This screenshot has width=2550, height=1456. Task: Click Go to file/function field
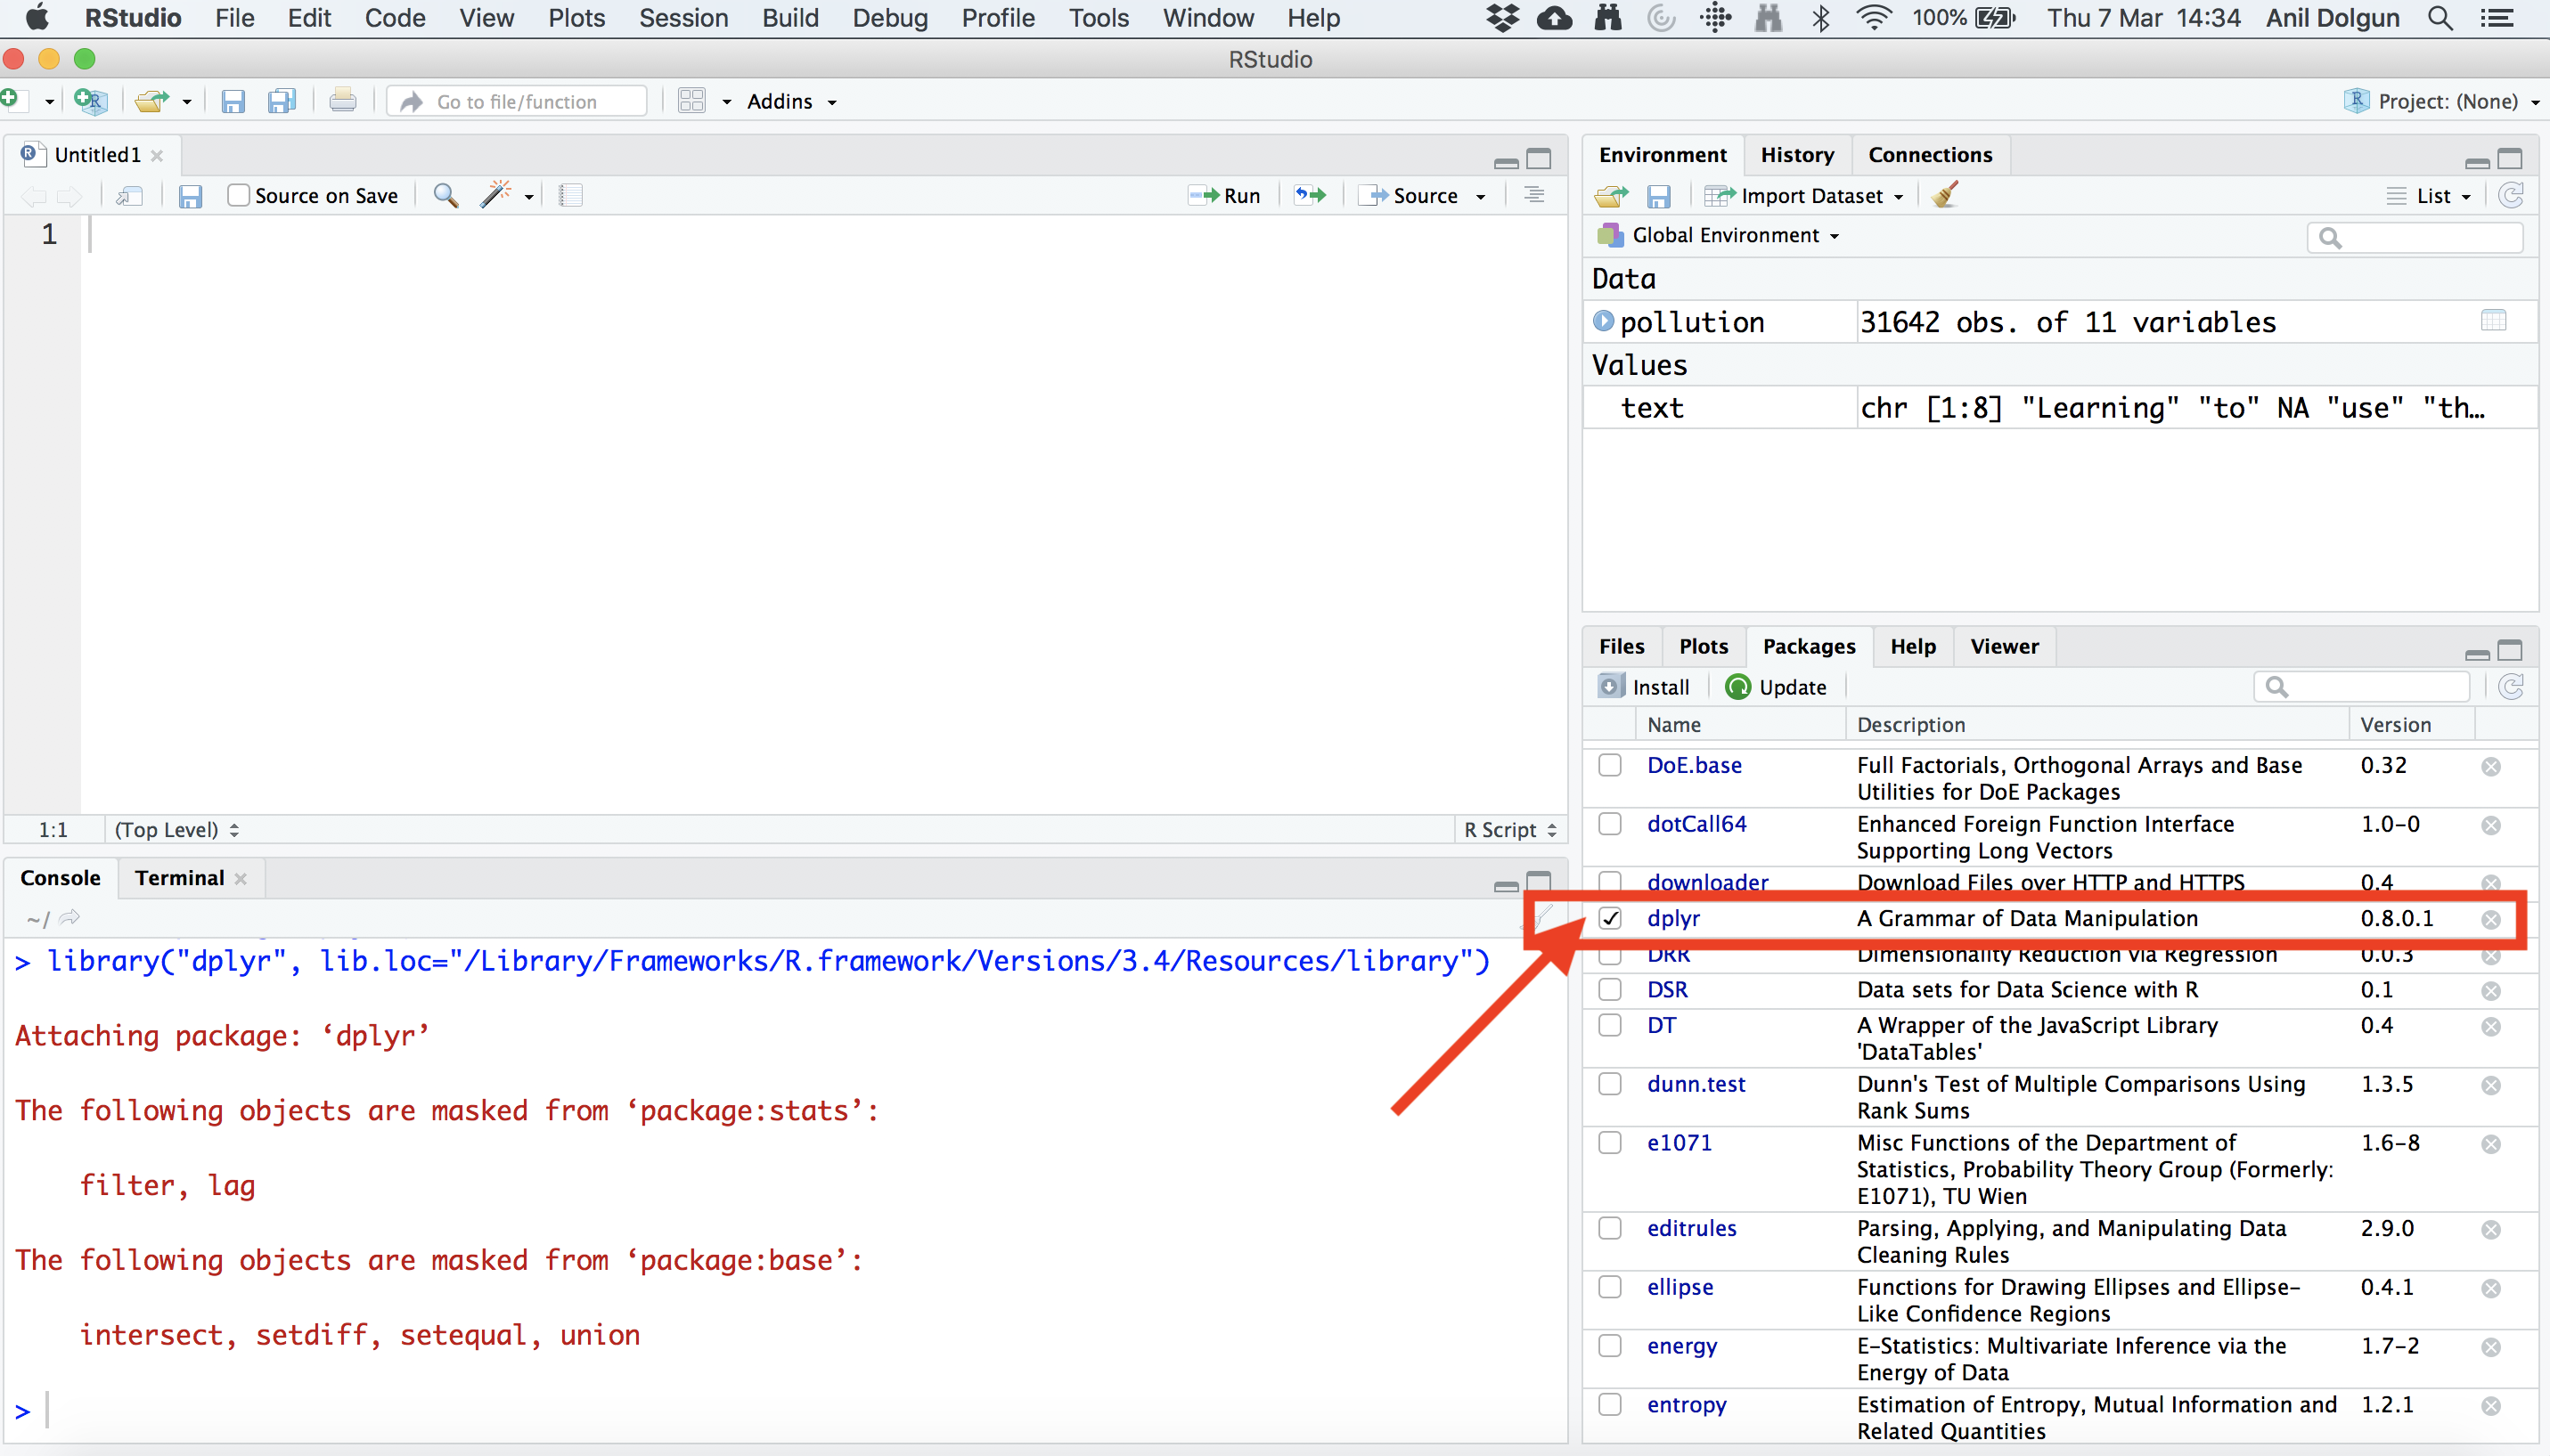click(517, 101)
